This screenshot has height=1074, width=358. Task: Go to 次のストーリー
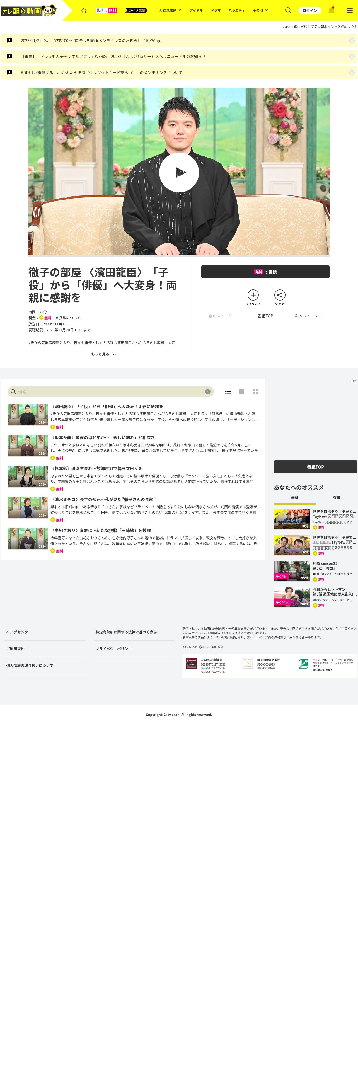tap(308, 316)
